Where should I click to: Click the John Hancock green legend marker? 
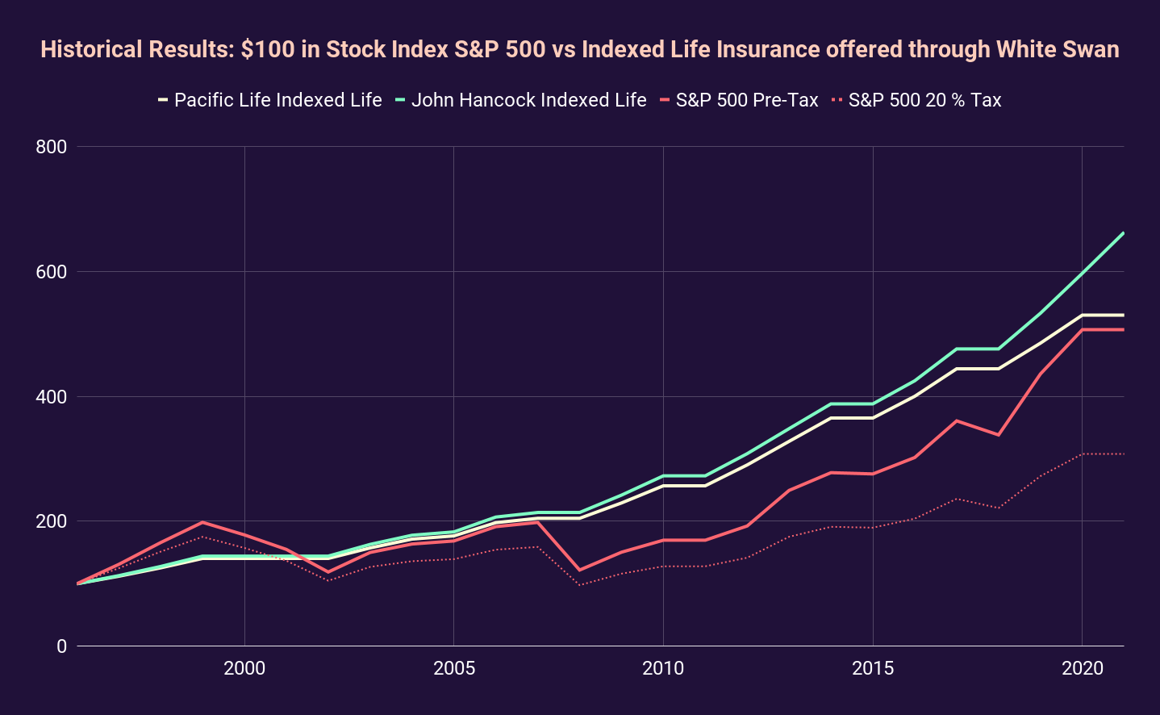tap(399, 100)
